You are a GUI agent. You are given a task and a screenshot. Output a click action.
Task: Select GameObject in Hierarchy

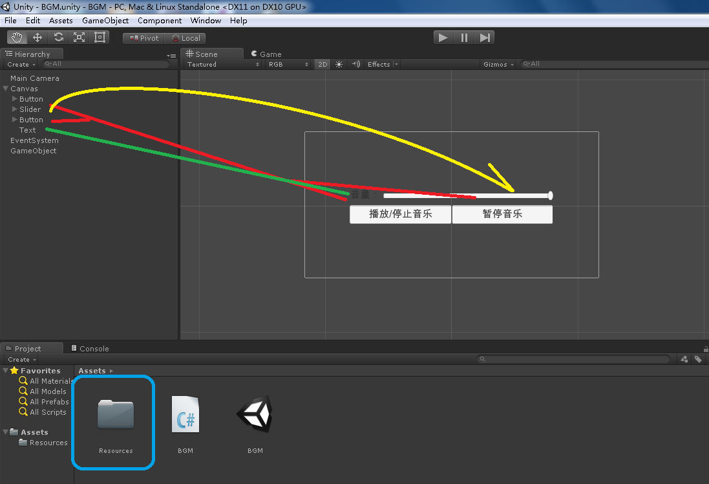coord(34,151)
